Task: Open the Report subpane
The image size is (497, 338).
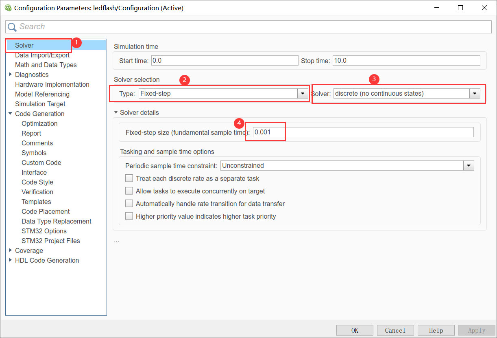Action: pyautogui.click(x=31, y=133)
